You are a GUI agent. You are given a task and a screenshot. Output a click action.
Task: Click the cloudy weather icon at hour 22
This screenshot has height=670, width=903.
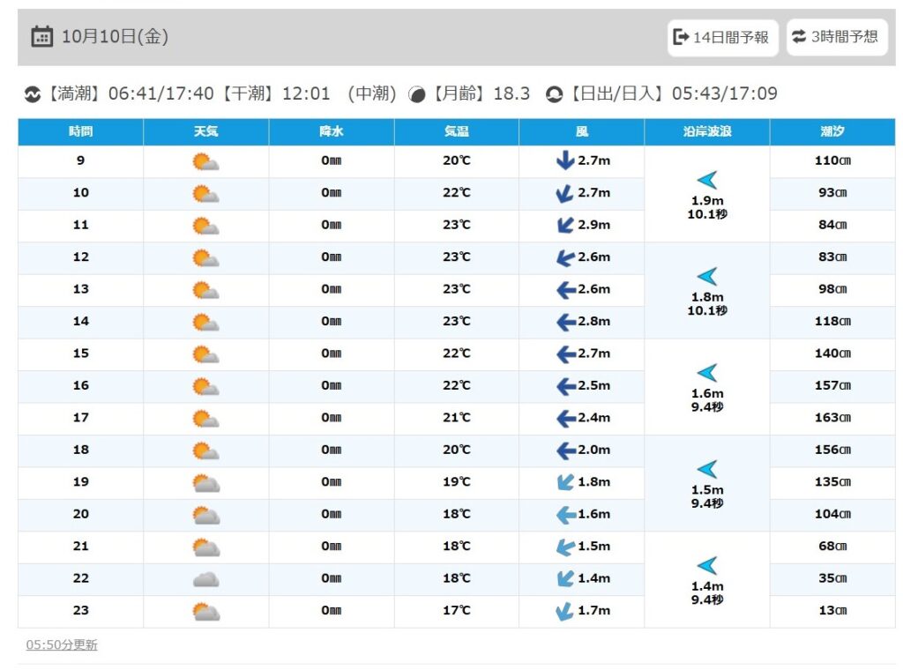click(205, 579)
